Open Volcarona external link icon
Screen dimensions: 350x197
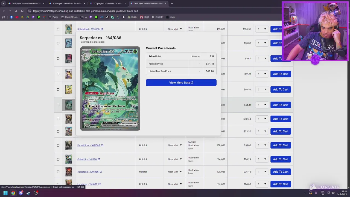[101, 172]
